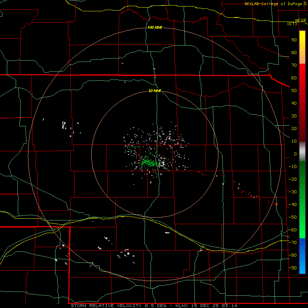
Task: Click the -30 value on the velocity scale
Action: (x=293, y=192)
